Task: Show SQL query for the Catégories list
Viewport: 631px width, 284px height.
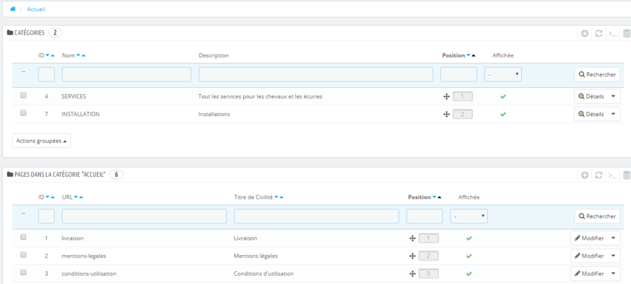Action: [613, 33]
